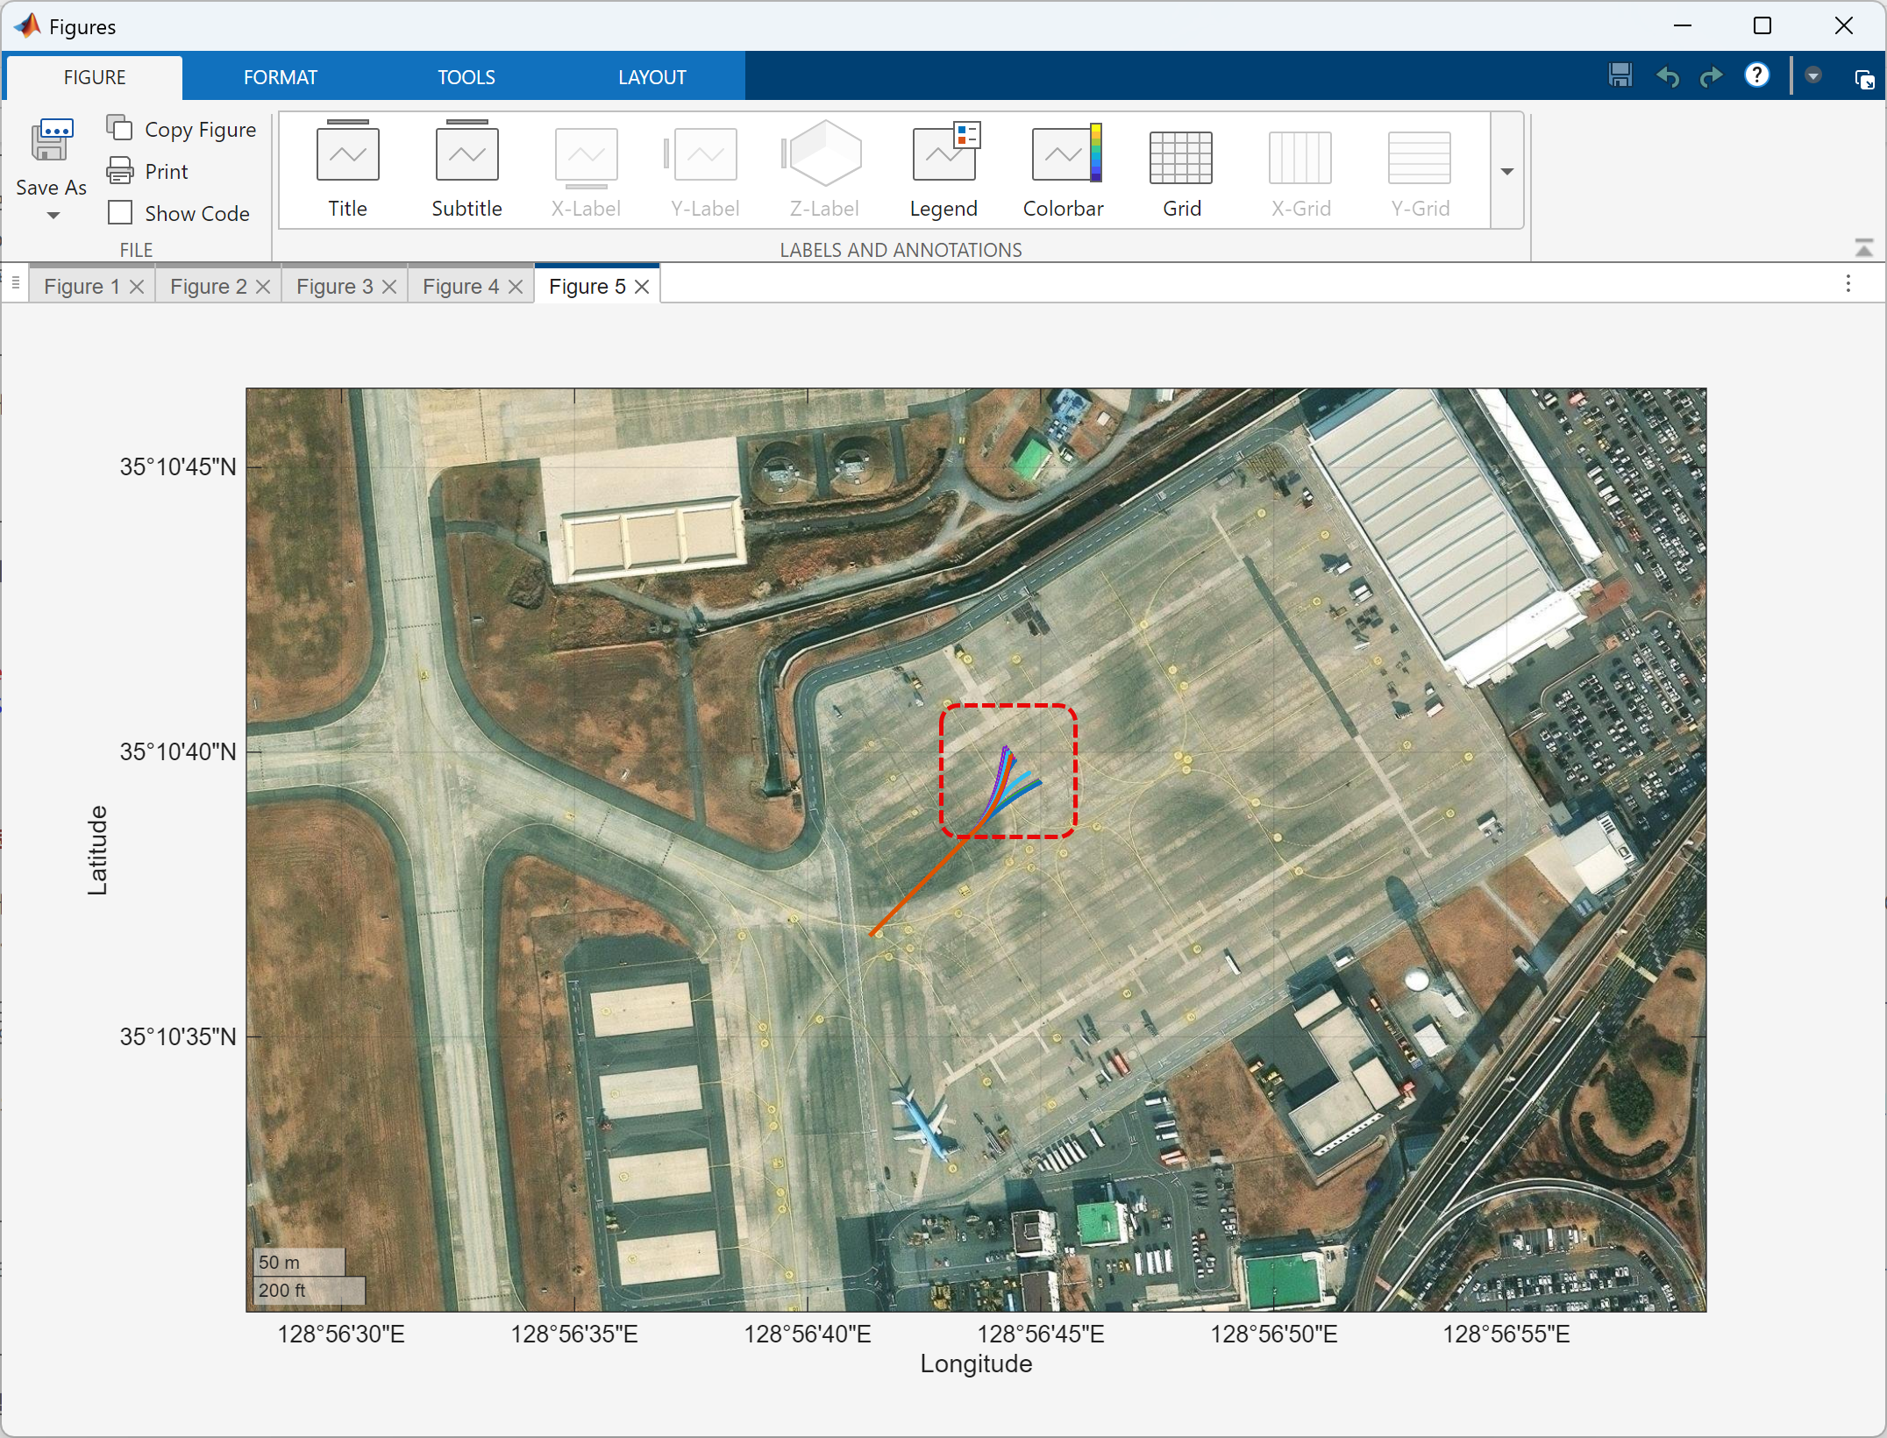The width and height of the screenshot is (1887, 1438).
Task: Open the help question mark icon
Action: (x=1756, y=75)
